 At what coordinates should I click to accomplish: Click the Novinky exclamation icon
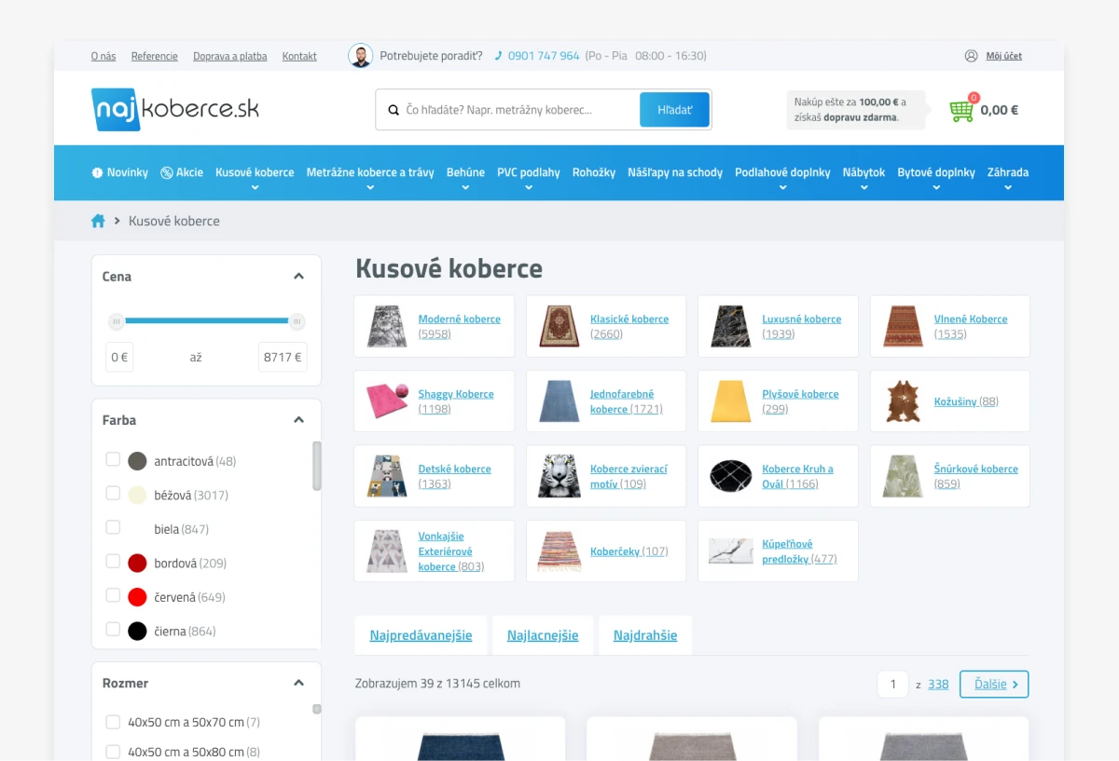coord(97,172)
